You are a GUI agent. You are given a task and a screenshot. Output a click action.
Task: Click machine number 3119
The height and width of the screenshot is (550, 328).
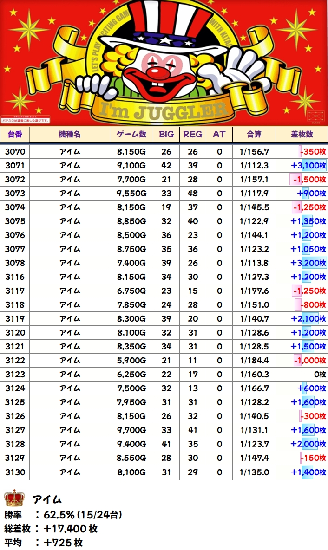click(15, 319)
